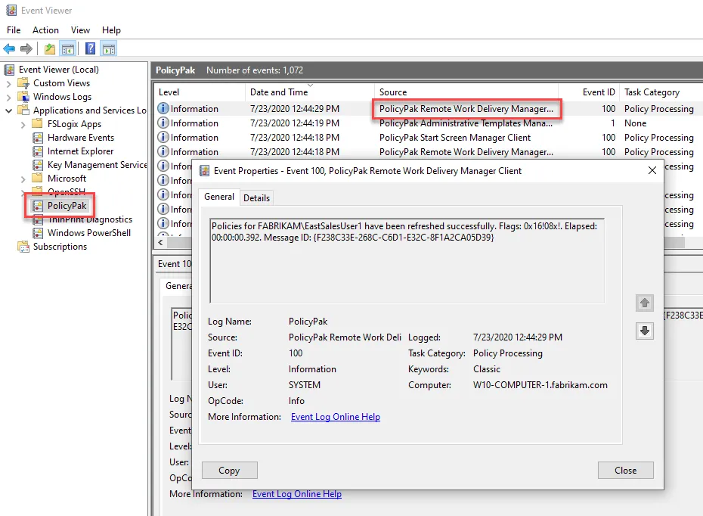The image size is (703, 516).
Task: Toggle the Show/Hide Action Pane toolbar icon
Action: click(x=108, y=48)
